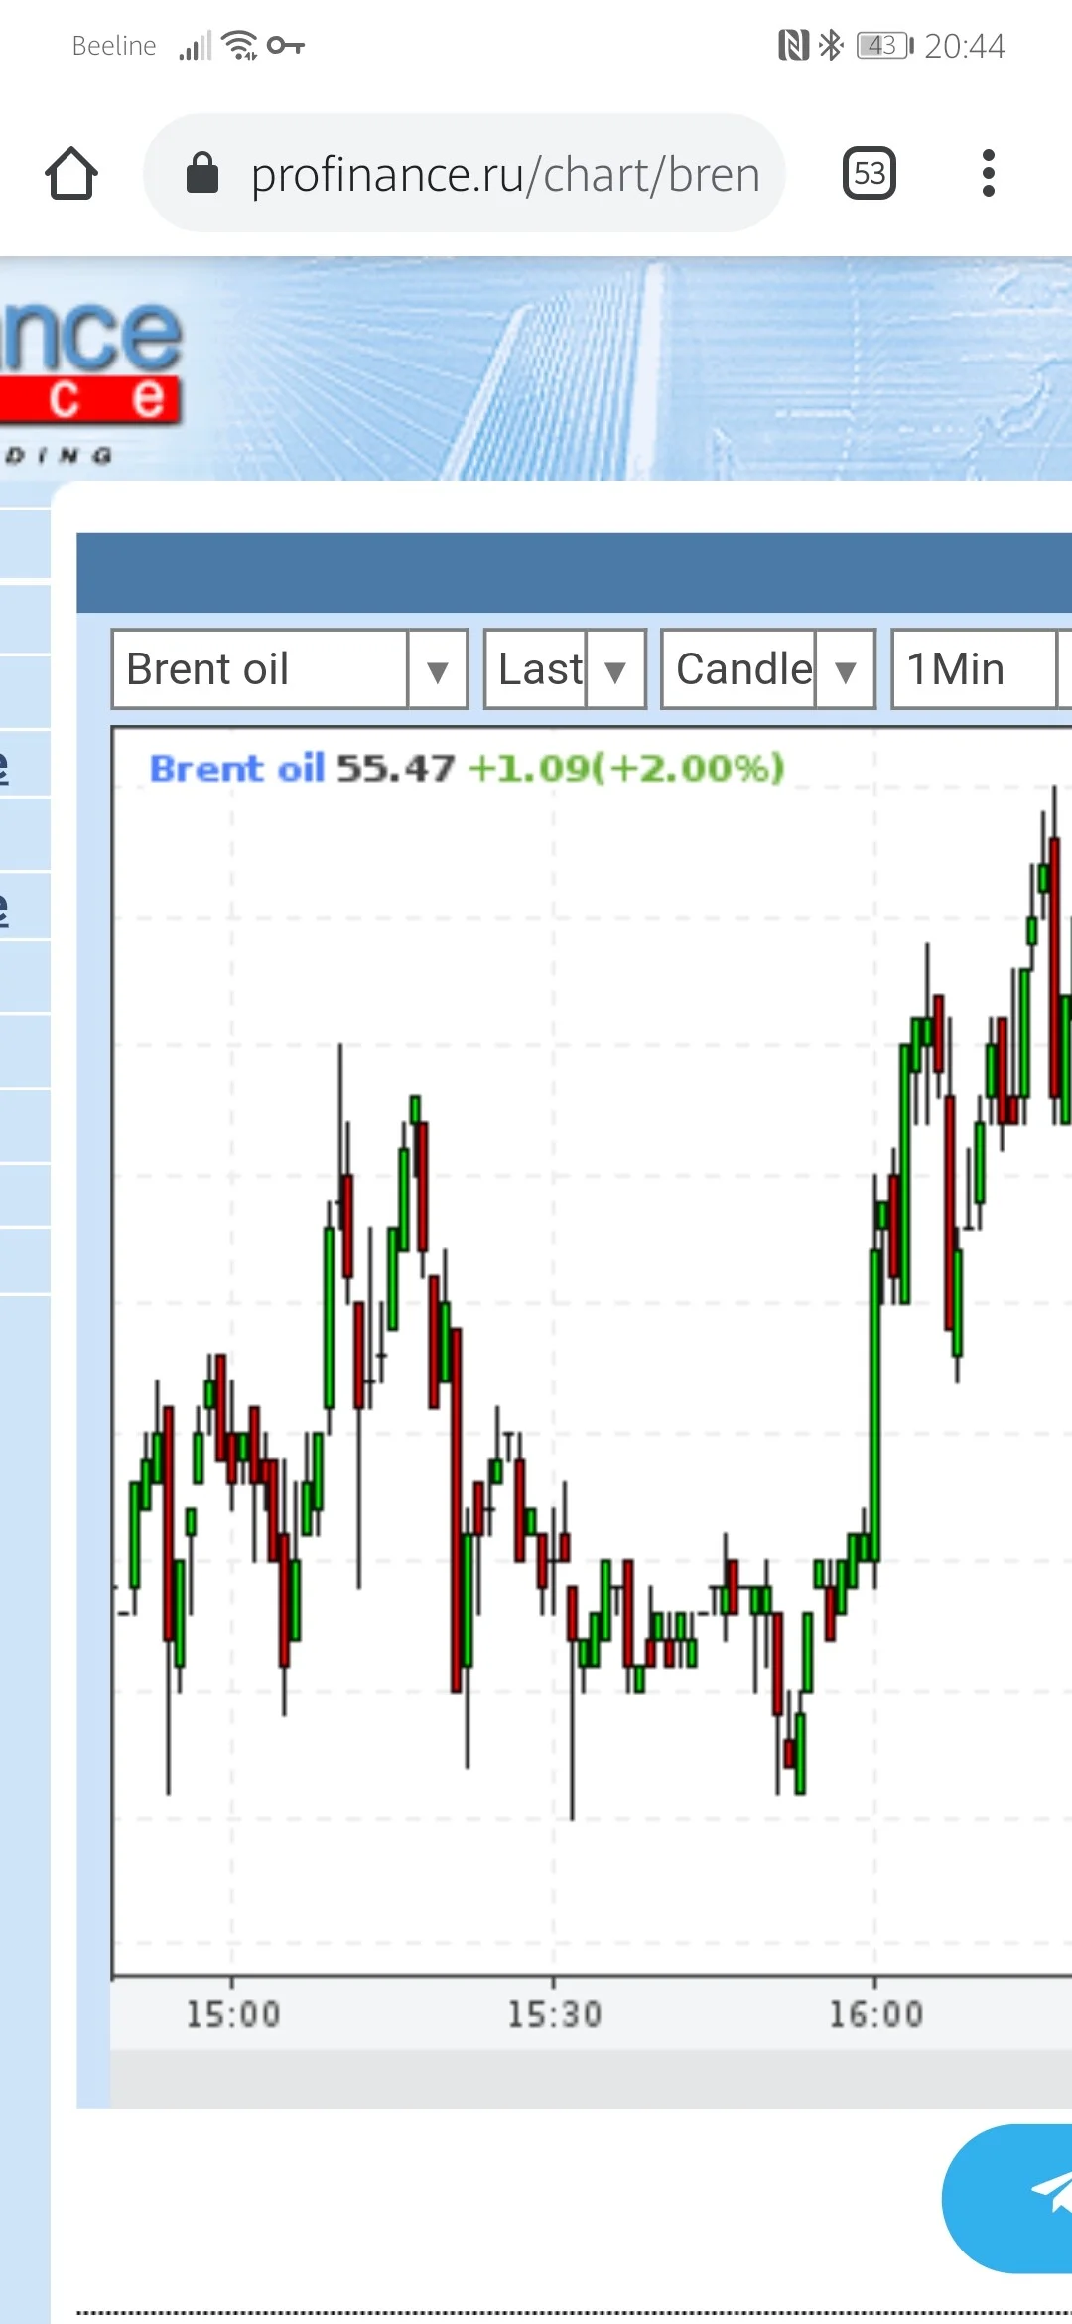The image size is (1072, 2324).
Task: Open the 1Min timeframe dropdown
Action: tap(982, 669)
